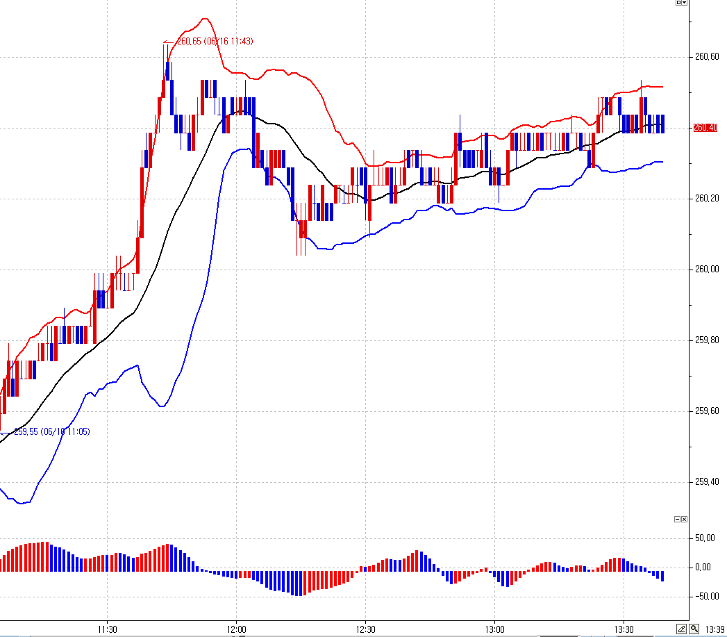
Task: Click the 260,00 price axis label
Action: click(706, 270)
